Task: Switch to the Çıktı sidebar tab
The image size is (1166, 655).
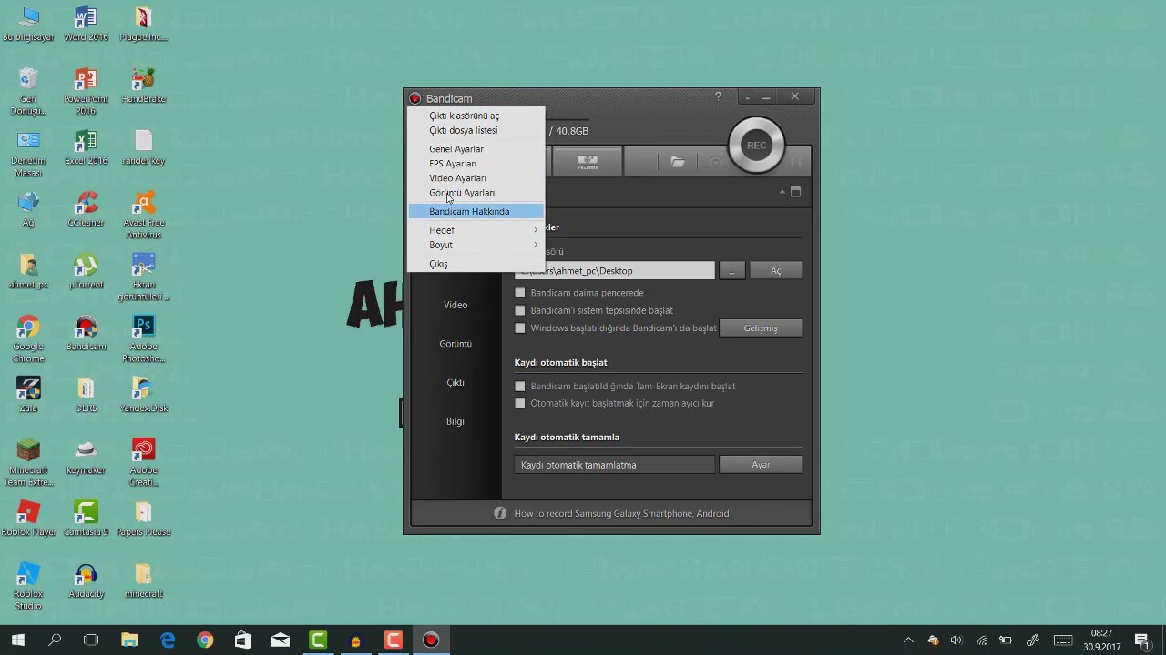Action: pos(455,382)
